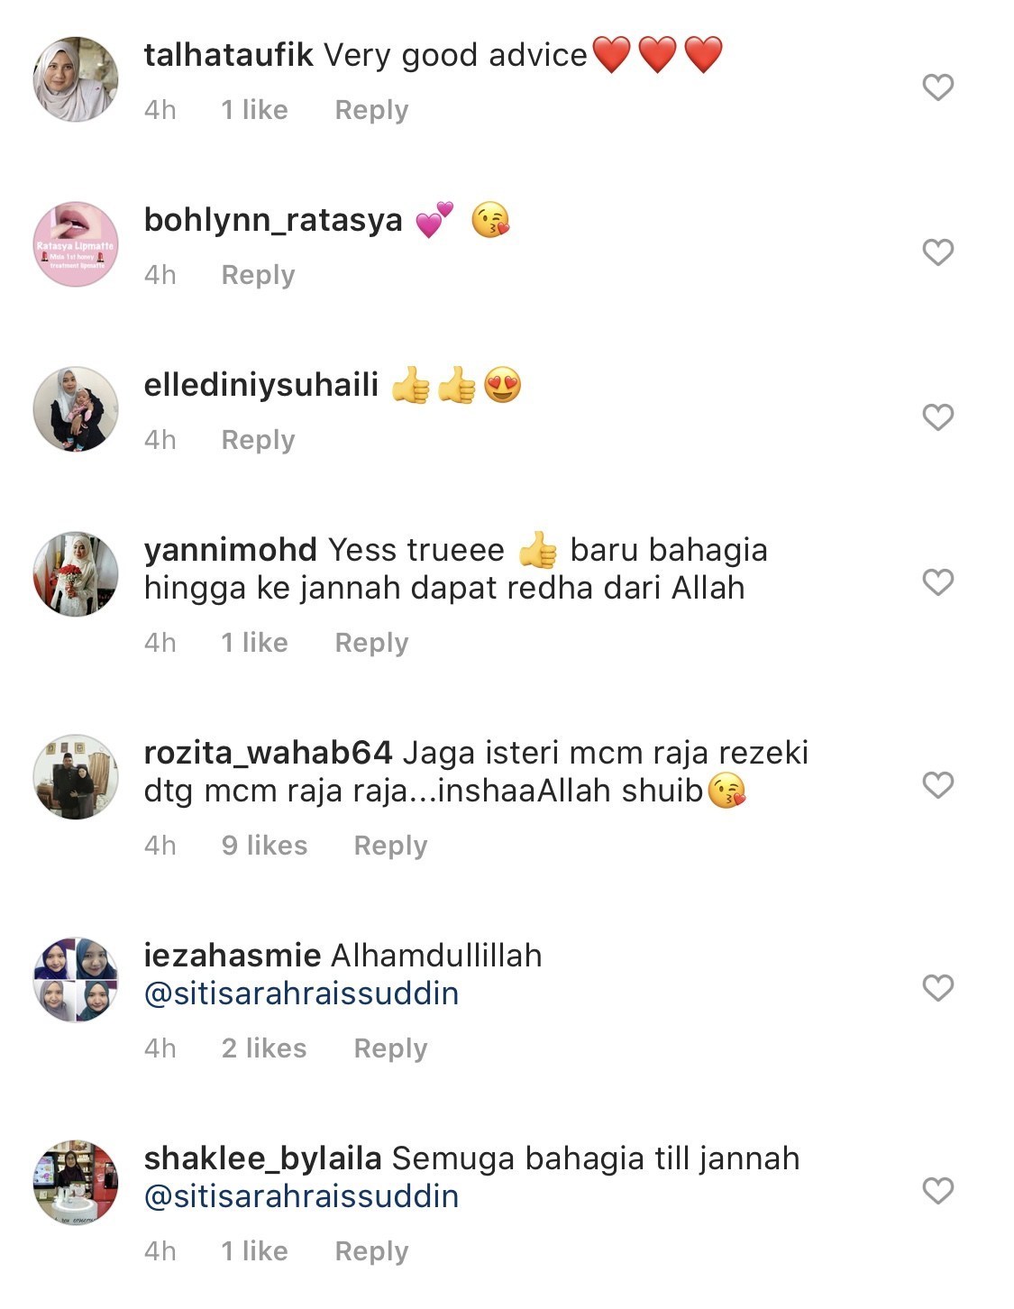Tap the heart icon on iezahasmie's comment

pos(937,987)
